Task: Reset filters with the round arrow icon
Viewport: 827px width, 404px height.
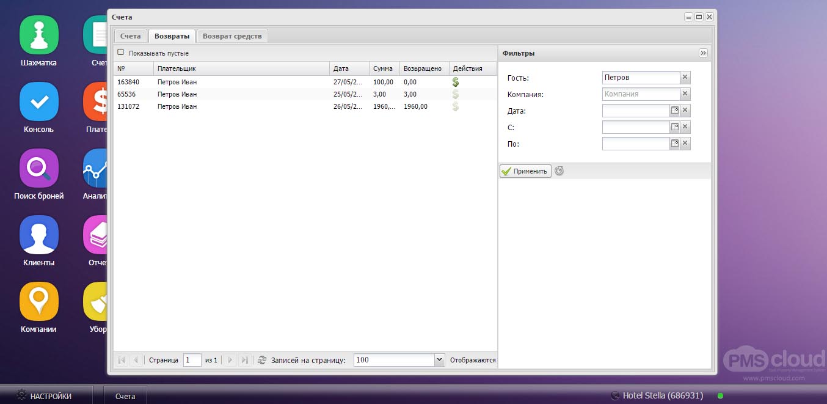Action: point(559,171)
